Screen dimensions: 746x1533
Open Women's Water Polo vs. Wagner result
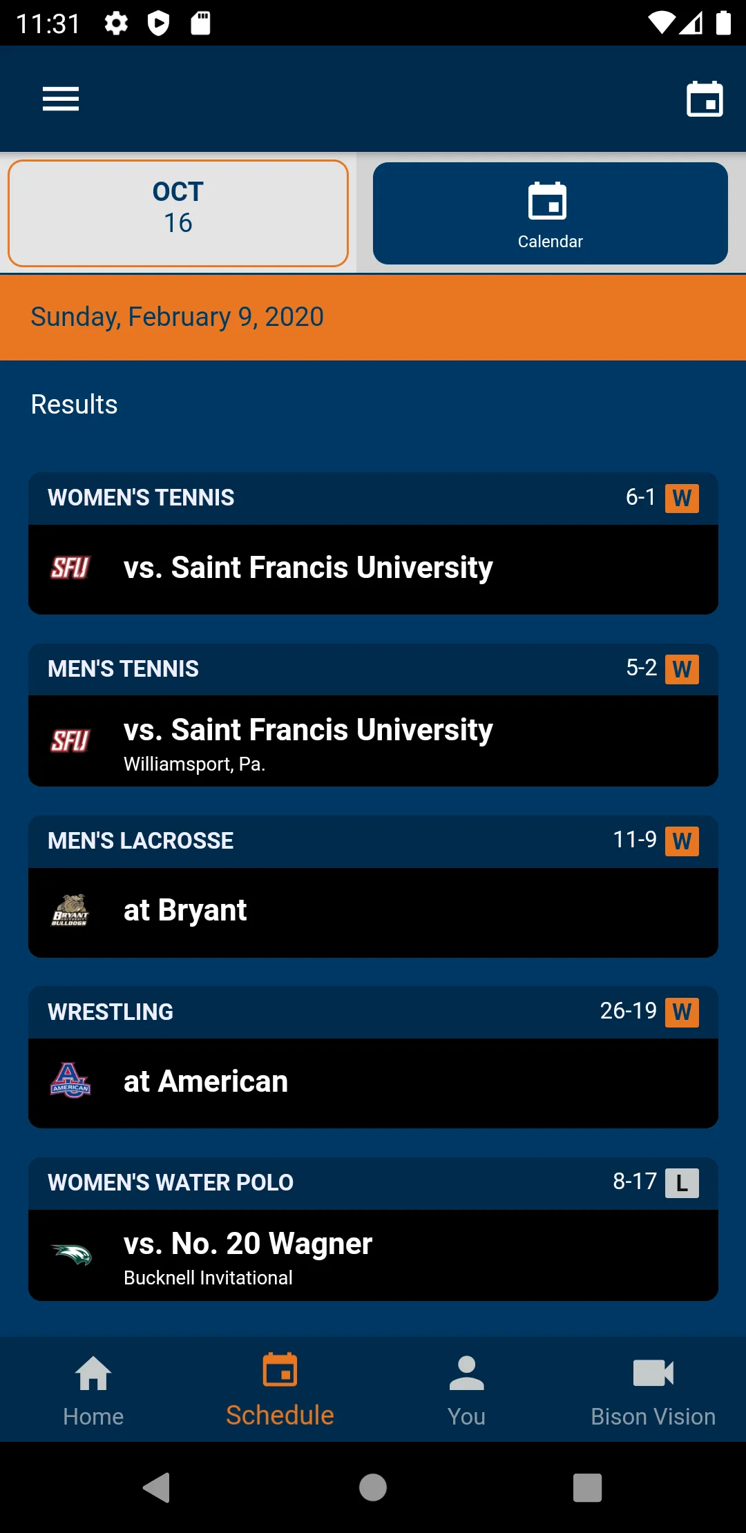[x=373, y=1229]
